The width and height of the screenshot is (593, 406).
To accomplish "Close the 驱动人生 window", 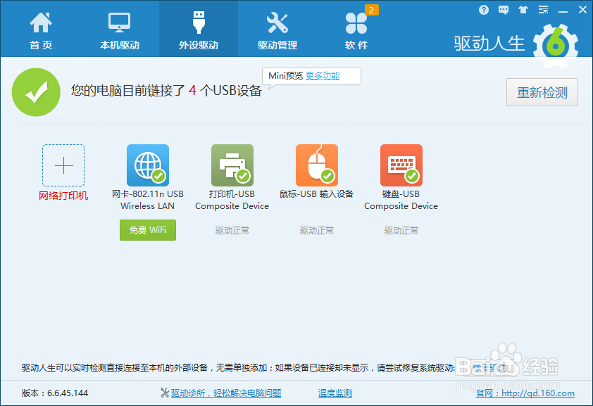I will [582, 10].
